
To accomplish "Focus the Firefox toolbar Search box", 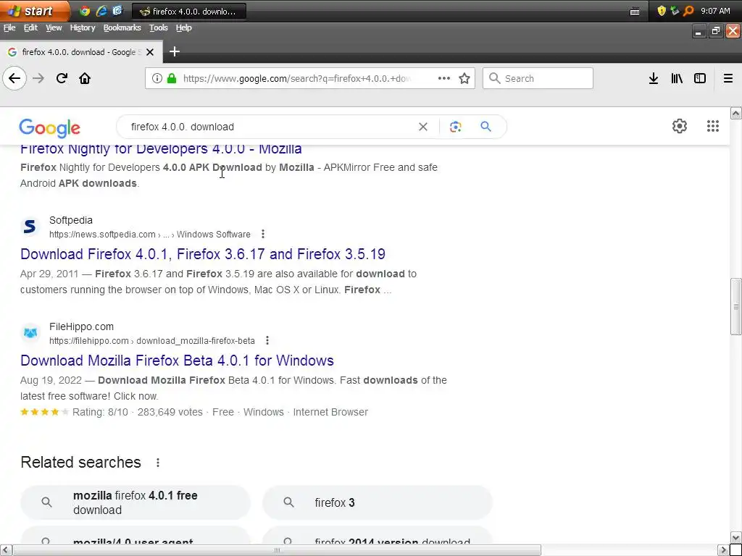I will [x=538, y=78].
